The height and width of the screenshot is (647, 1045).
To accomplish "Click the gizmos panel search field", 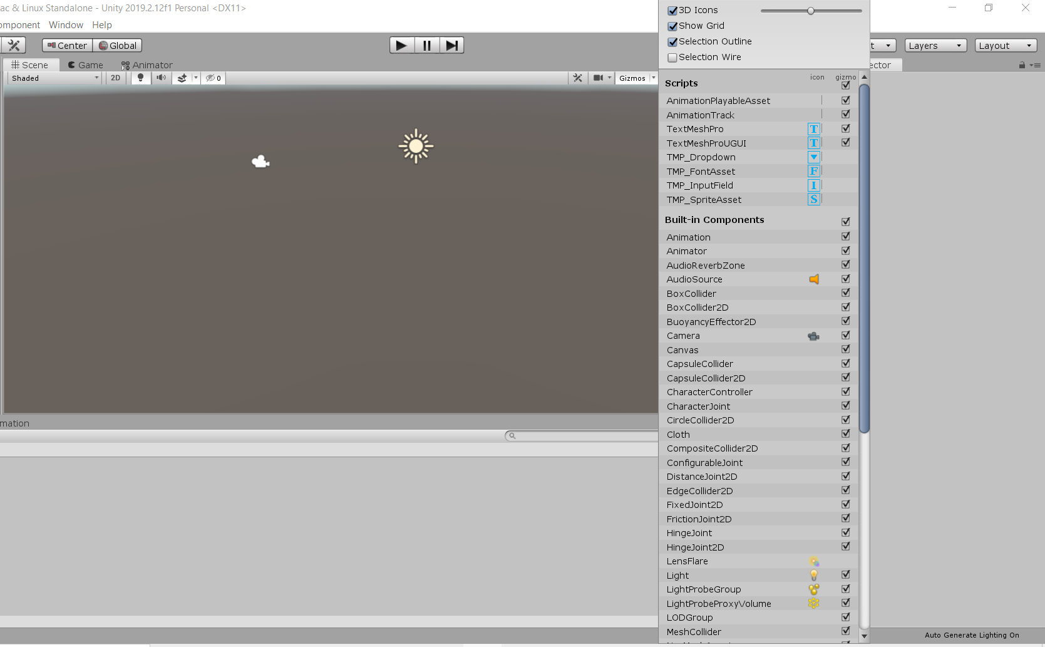I will click(x=582, y=436).
